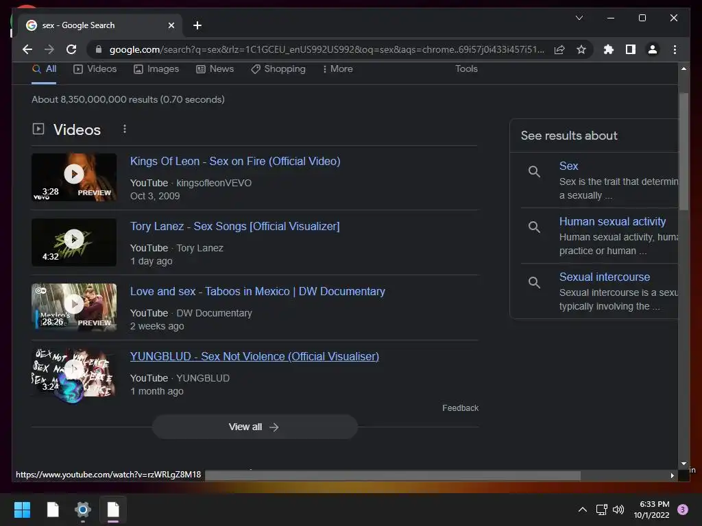Open Tory Lanez Official Visualizer link
The height and width of the screenshot is (526, 702).
(x=234, y=226)
